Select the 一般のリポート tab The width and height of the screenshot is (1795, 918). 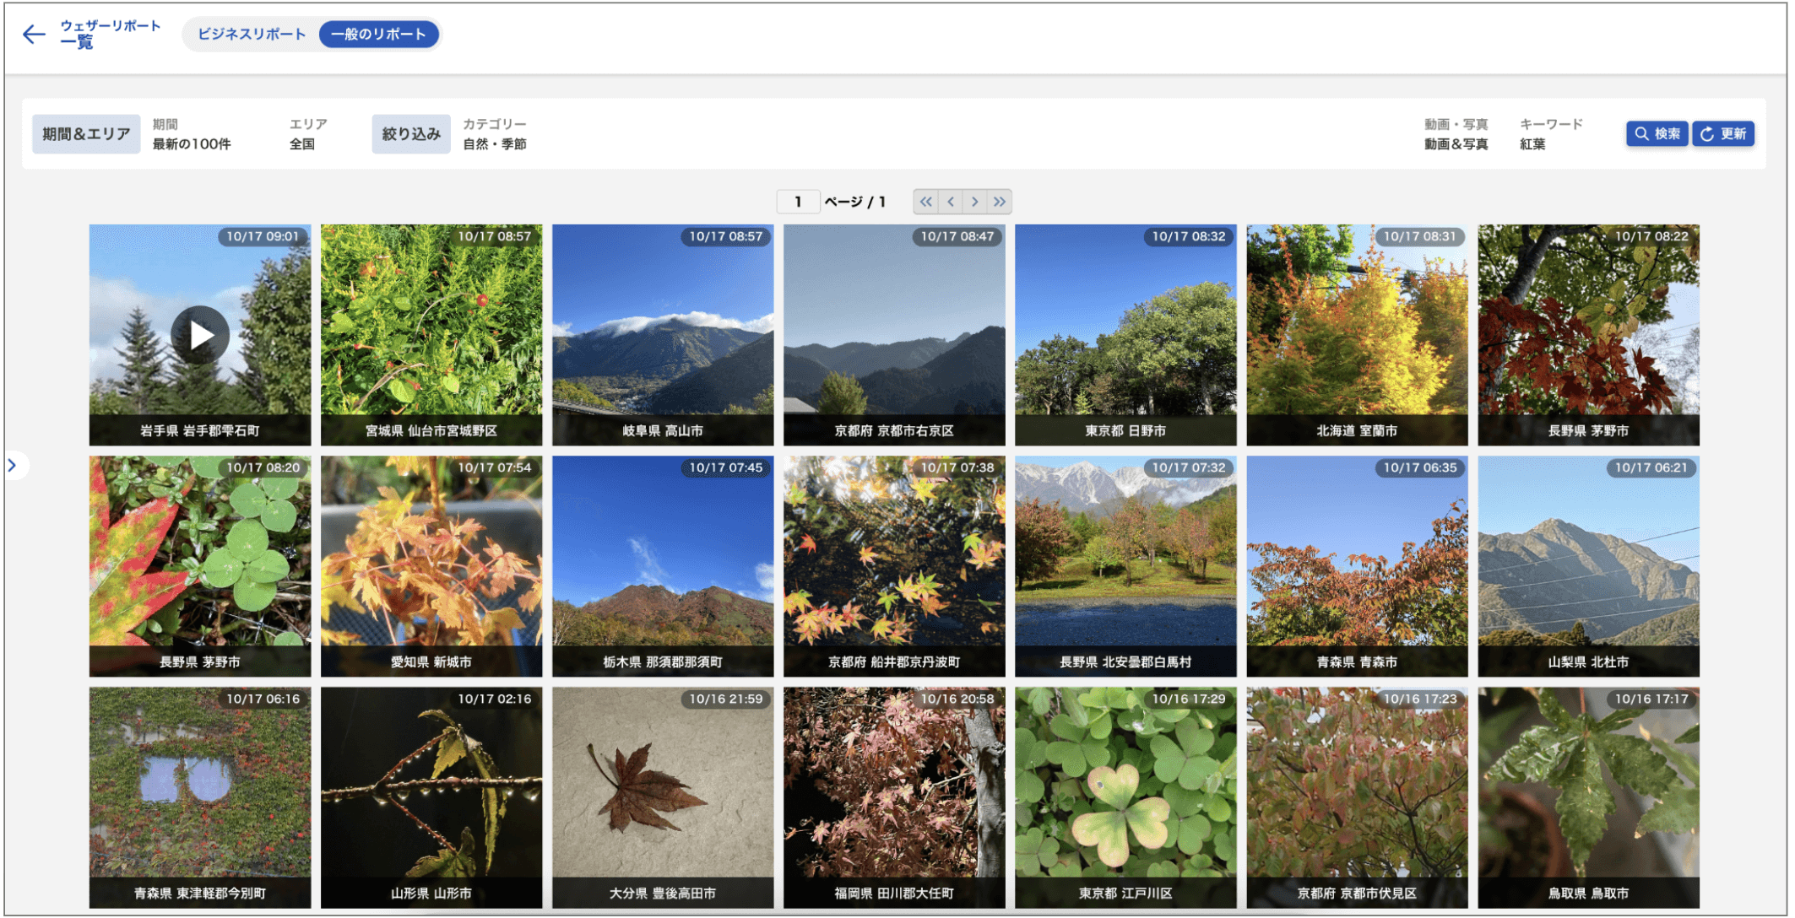378,35
